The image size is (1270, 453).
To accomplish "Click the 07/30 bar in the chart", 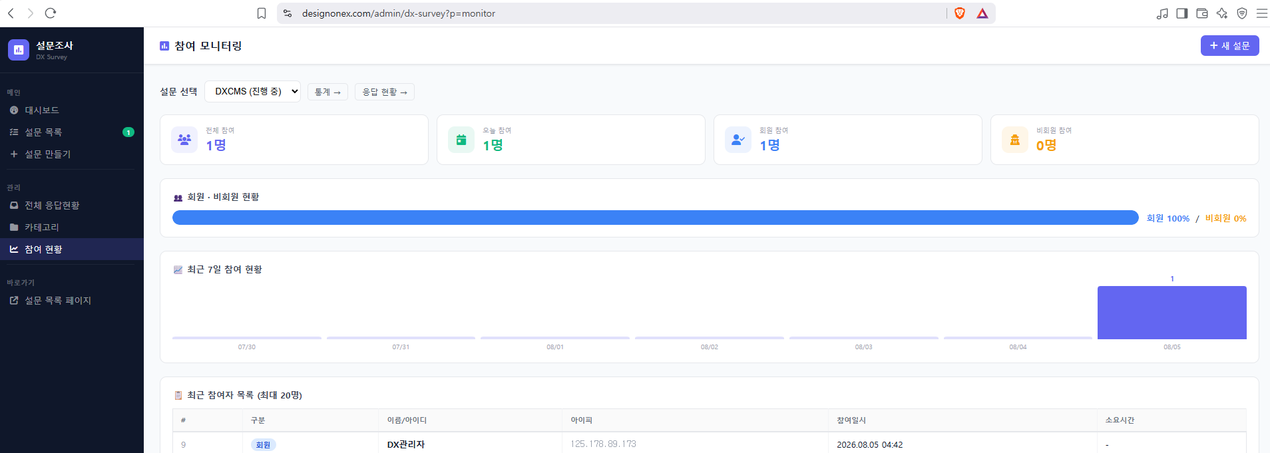I will (247, 338).
